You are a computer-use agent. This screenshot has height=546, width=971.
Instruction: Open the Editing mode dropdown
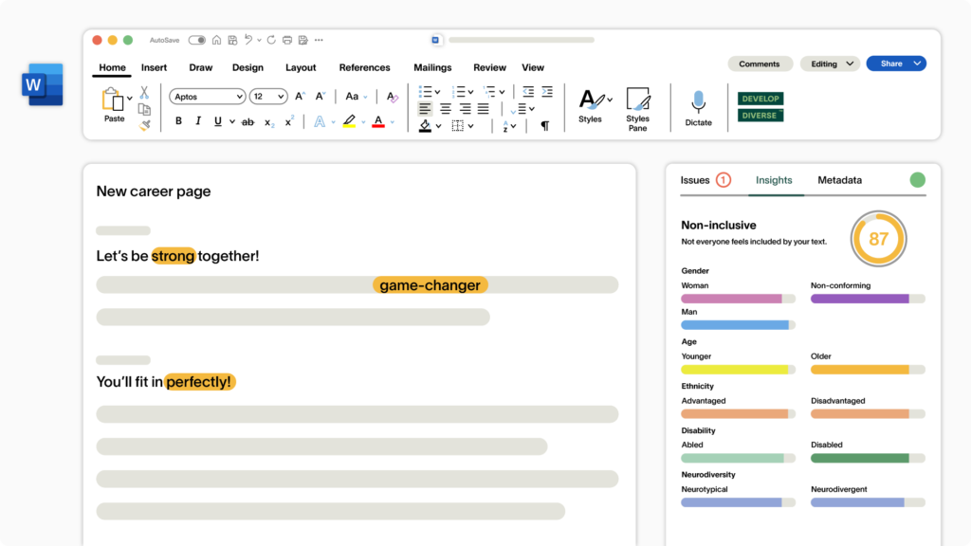pyautogui.click(x=830, y=64)
